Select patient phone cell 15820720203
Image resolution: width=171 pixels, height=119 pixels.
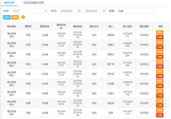127,83
